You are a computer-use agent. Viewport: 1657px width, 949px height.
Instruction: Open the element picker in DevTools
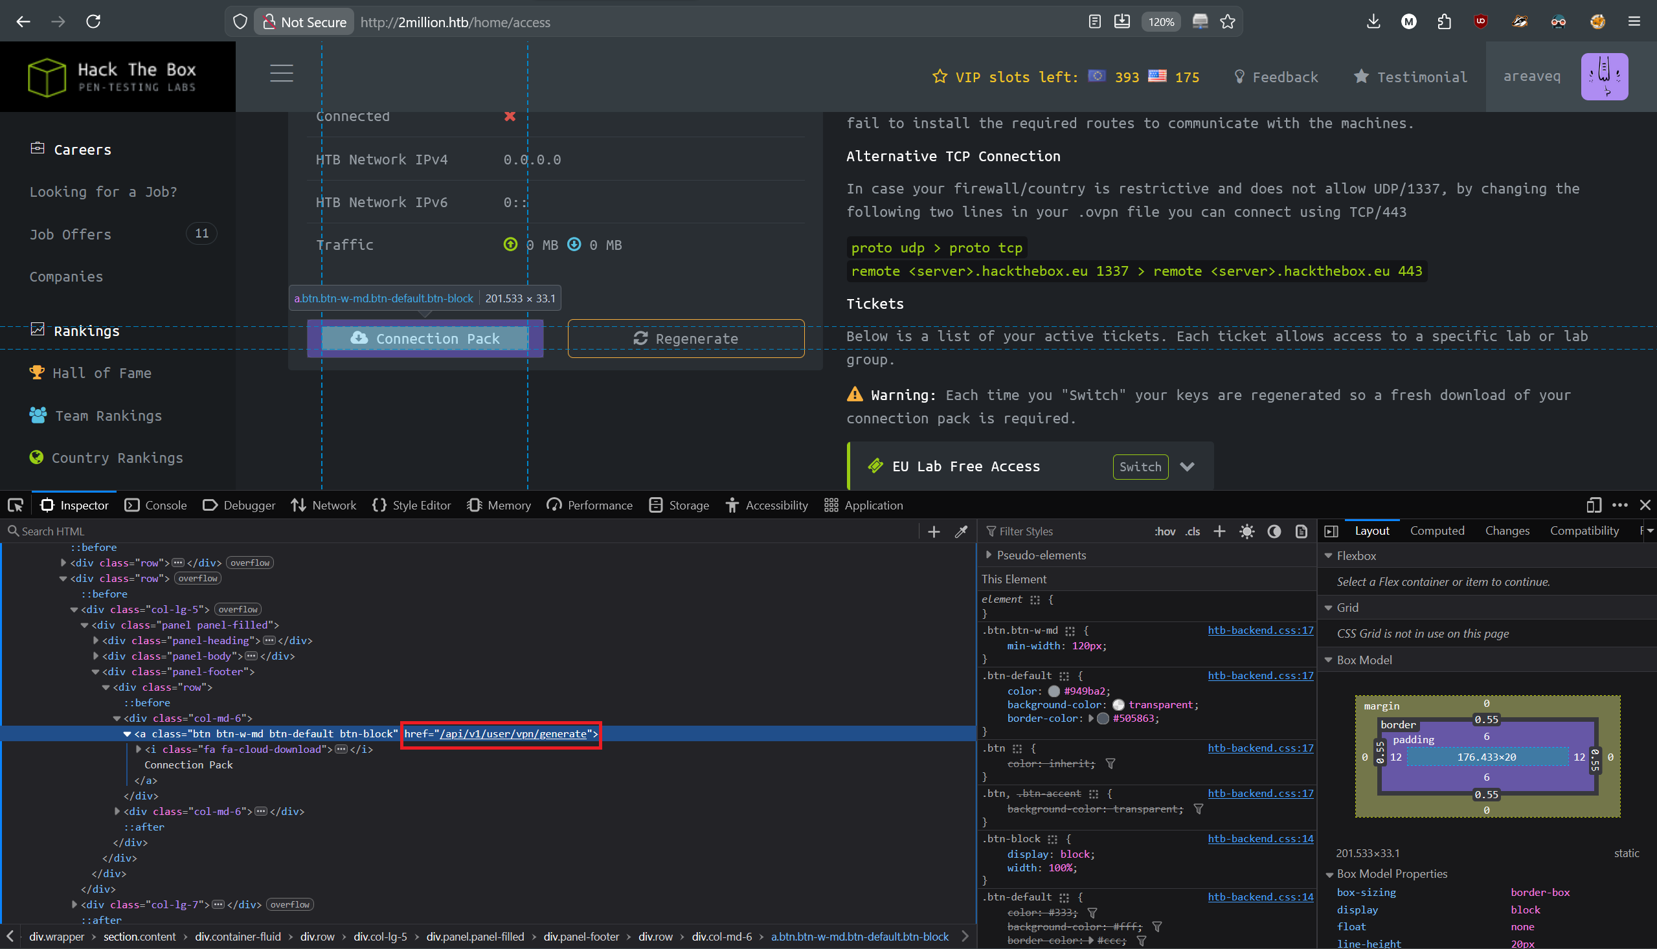[16, 505]
